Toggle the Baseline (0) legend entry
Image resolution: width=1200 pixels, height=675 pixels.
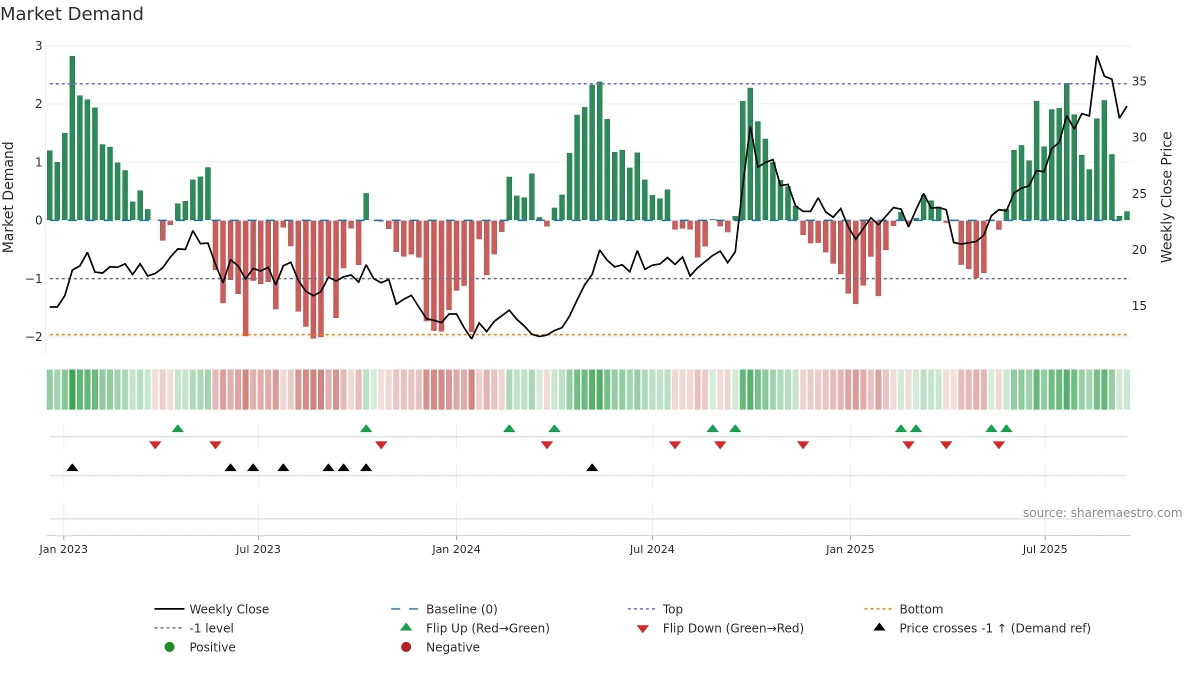[444, 609]
